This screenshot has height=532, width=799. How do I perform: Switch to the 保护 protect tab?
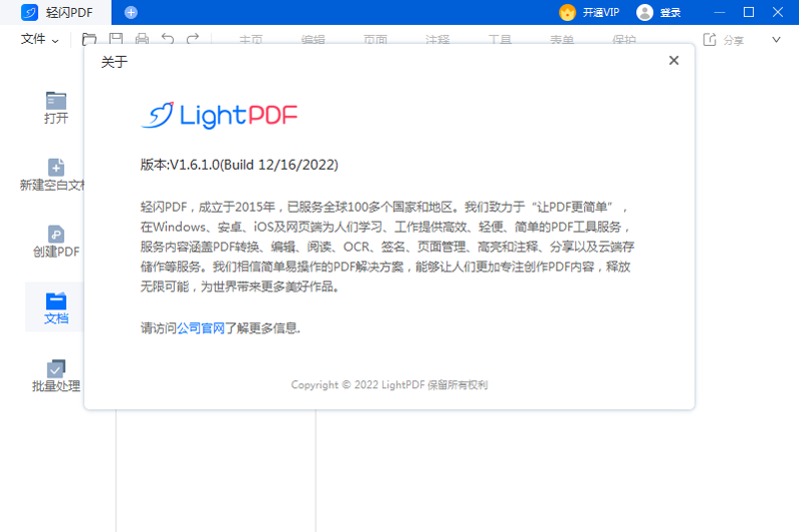624,40
